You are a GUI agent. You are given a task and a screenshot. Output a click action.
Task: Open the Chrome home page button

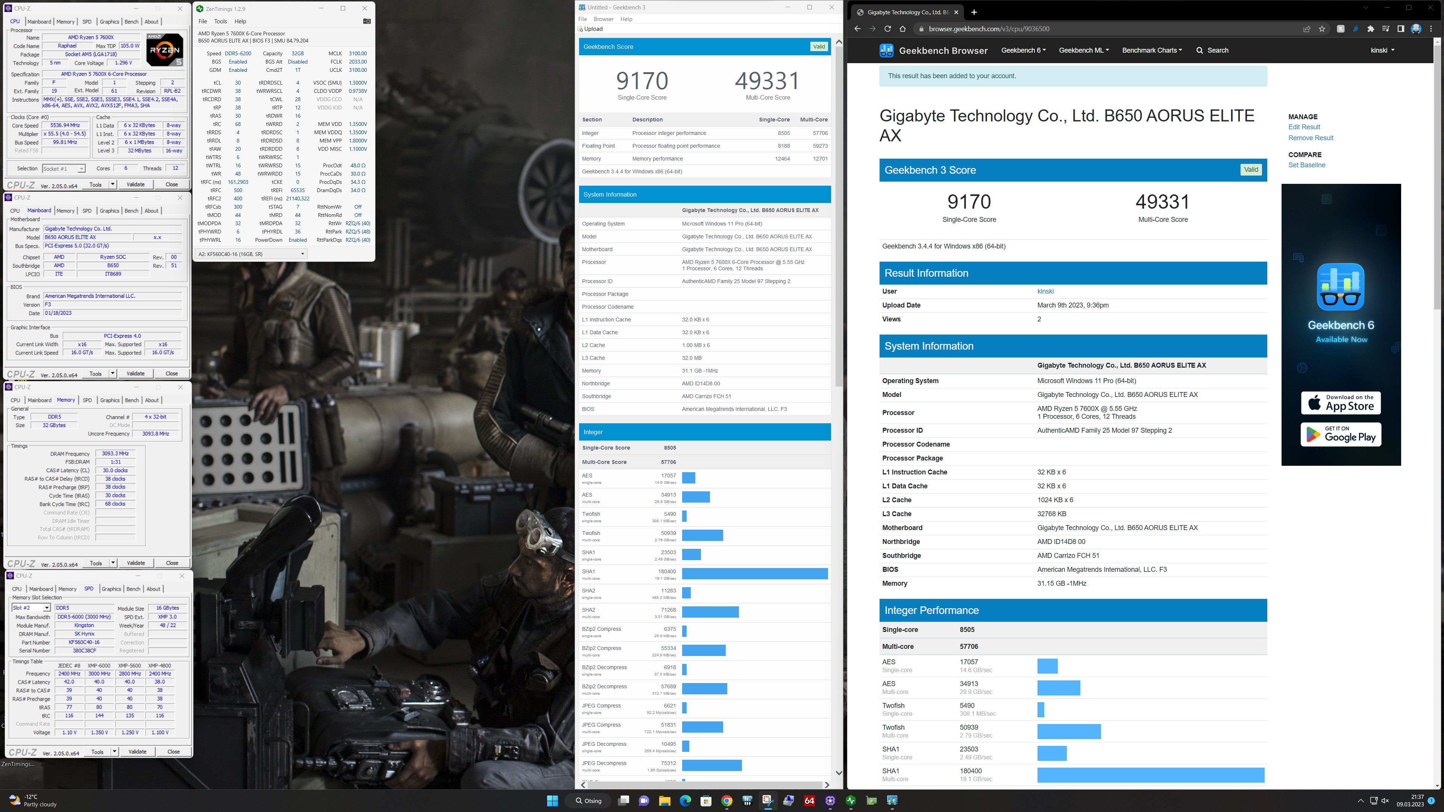point(902,29)
